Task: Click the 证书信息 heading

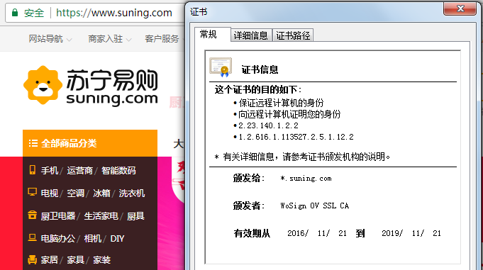Action: 260,69
